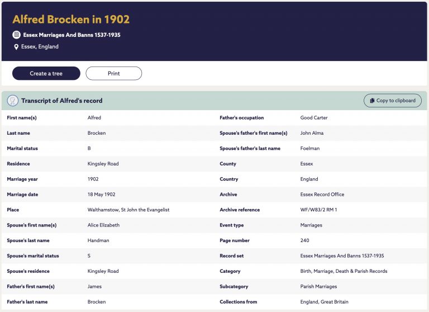The height and width of the screenshot is (312, 429).
Task: Click the Record set value Essex Marriages And Banns
Action: (x=342, y=256)
